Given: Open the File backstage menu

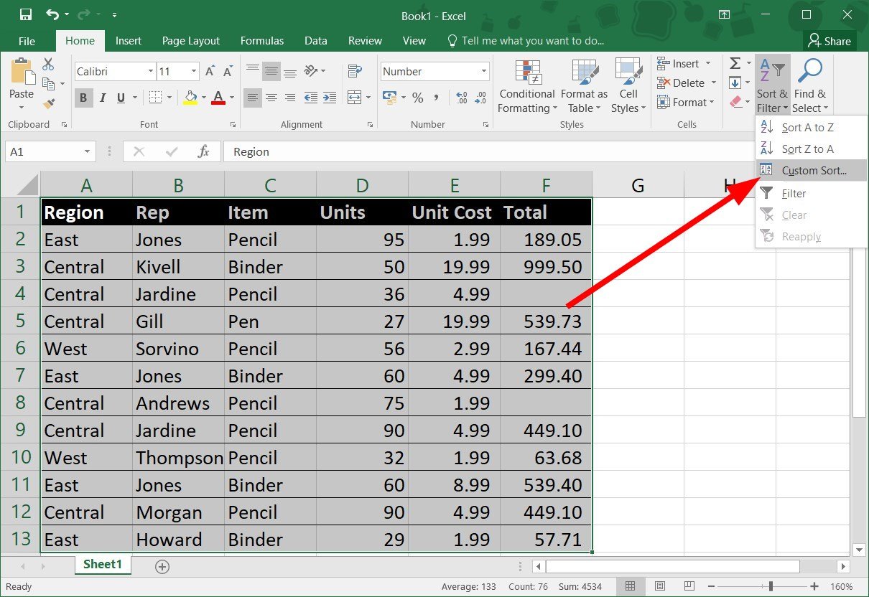Looking at the screenshot, I should [x=27, y=41].
